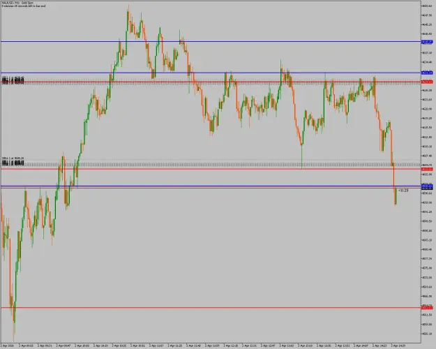Viewport: 436px width, 349px height.
Task: Click the 4634.40 price axis label
Action: coord(428,62)
